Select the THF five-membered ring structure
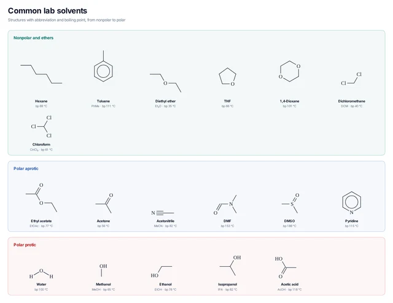The image size is (393, 303). click(228, 77)
